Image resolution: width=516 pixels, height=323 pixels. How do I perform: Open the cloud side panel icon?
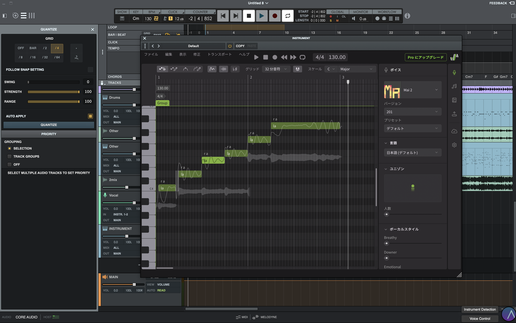tap(454, 131)
